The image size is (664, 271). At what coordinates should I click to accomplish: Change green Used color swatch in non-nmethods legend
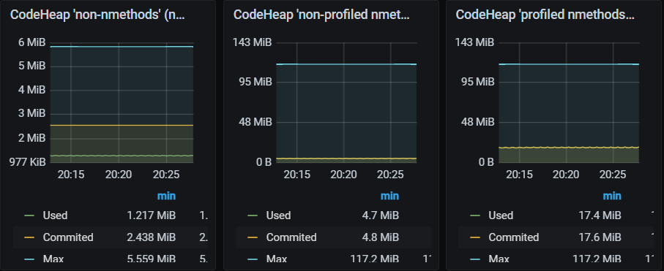click(x=29, y=215)
